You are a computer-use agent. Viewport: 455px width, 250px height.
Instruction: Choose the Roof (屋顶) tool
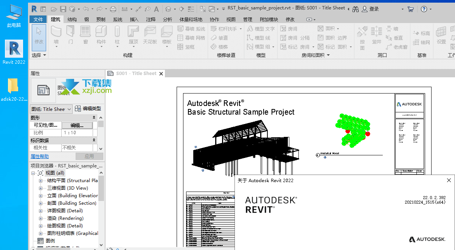(134, 37)
